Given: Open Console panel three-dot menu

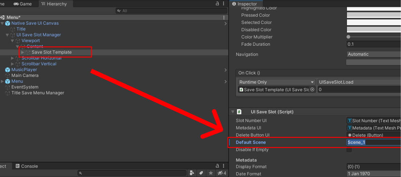Looking at the screenshot, I should (224, 166).
